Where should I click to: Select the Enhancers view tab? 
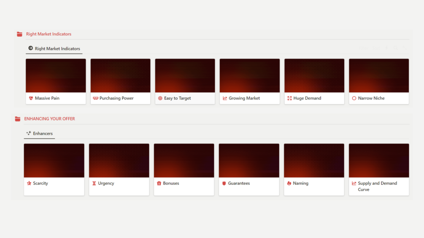(x=40, y=133)
